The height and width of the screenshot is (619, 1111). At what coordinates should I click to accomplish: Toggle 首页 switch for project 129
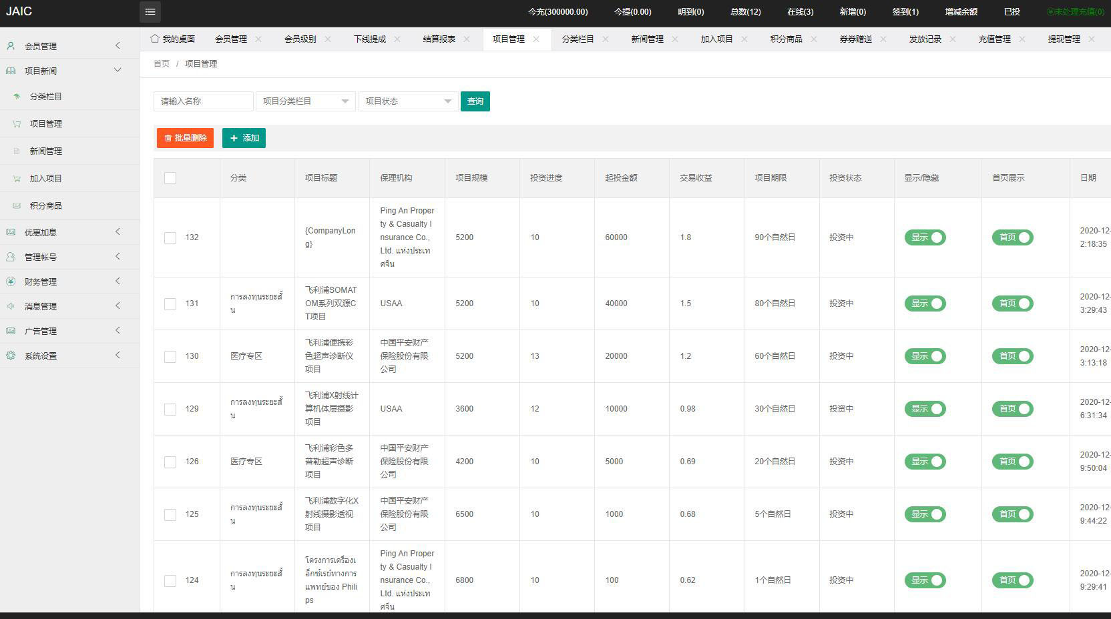(1012, 409)
